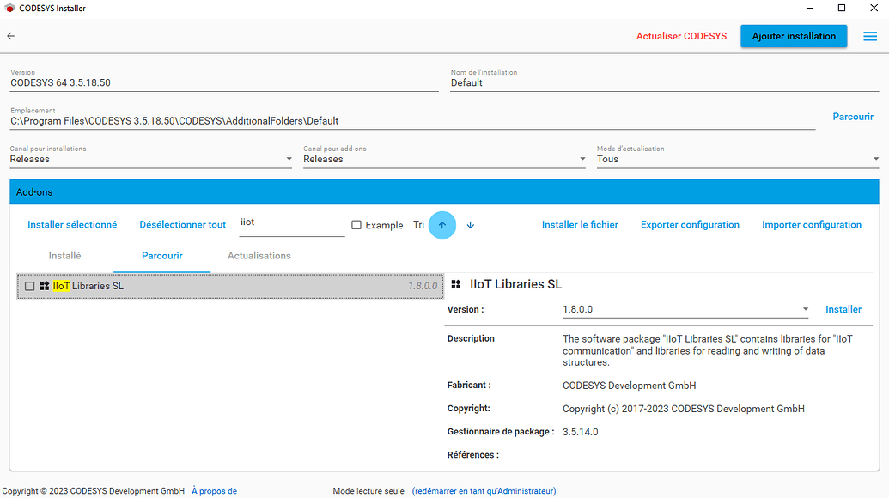
Task: Open the Version 1.8.0.0 dropdown
Action: pos(805,309)
